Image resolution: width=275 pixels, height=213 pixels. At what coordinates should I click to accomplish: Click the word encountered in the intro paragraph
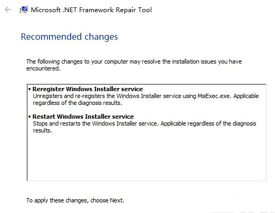[x=43, y=68]
